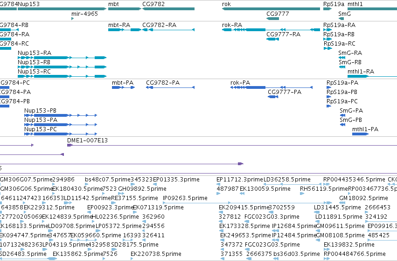Open the mthl1 gene label
Image resolution: width=397 pixels, height=261 pixels.
pyautogui.click(x=355, y=4)
